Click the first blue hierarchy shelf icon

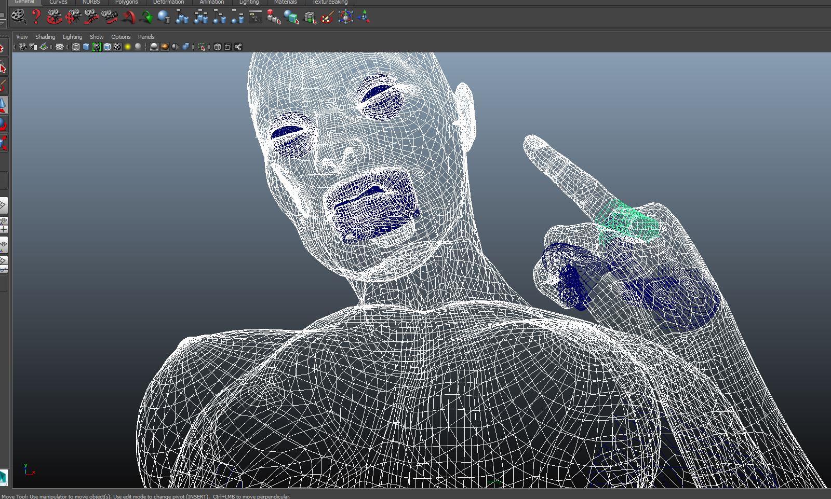pyautogui.click(x=182, y=17)
